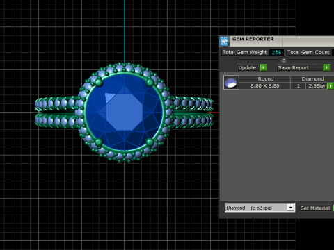Select the top-left prong on center stone
334x250 pixels.
99,83
